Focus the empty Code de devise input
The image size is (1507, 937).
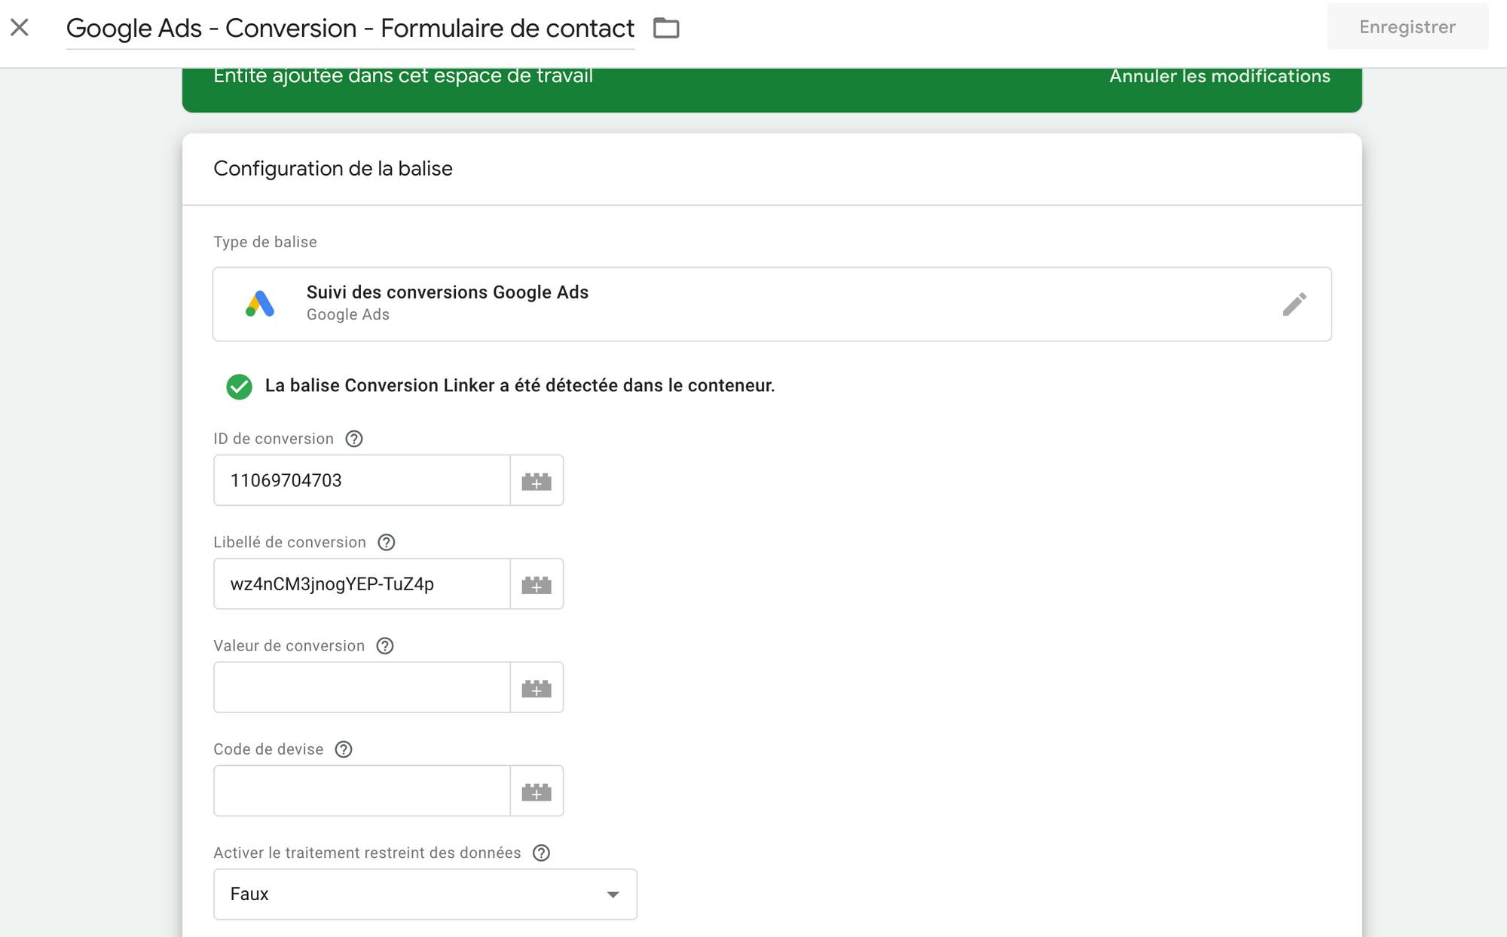point(362,791)
